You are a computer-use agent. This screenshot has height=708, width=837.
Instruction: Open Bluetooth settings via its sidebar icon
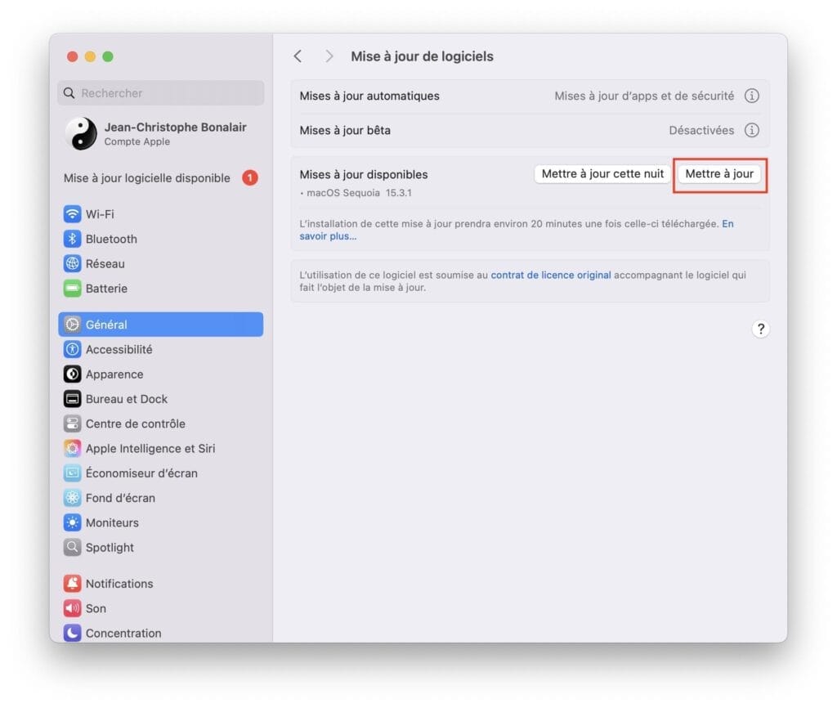pyautogui.click(x=73, y=239)
